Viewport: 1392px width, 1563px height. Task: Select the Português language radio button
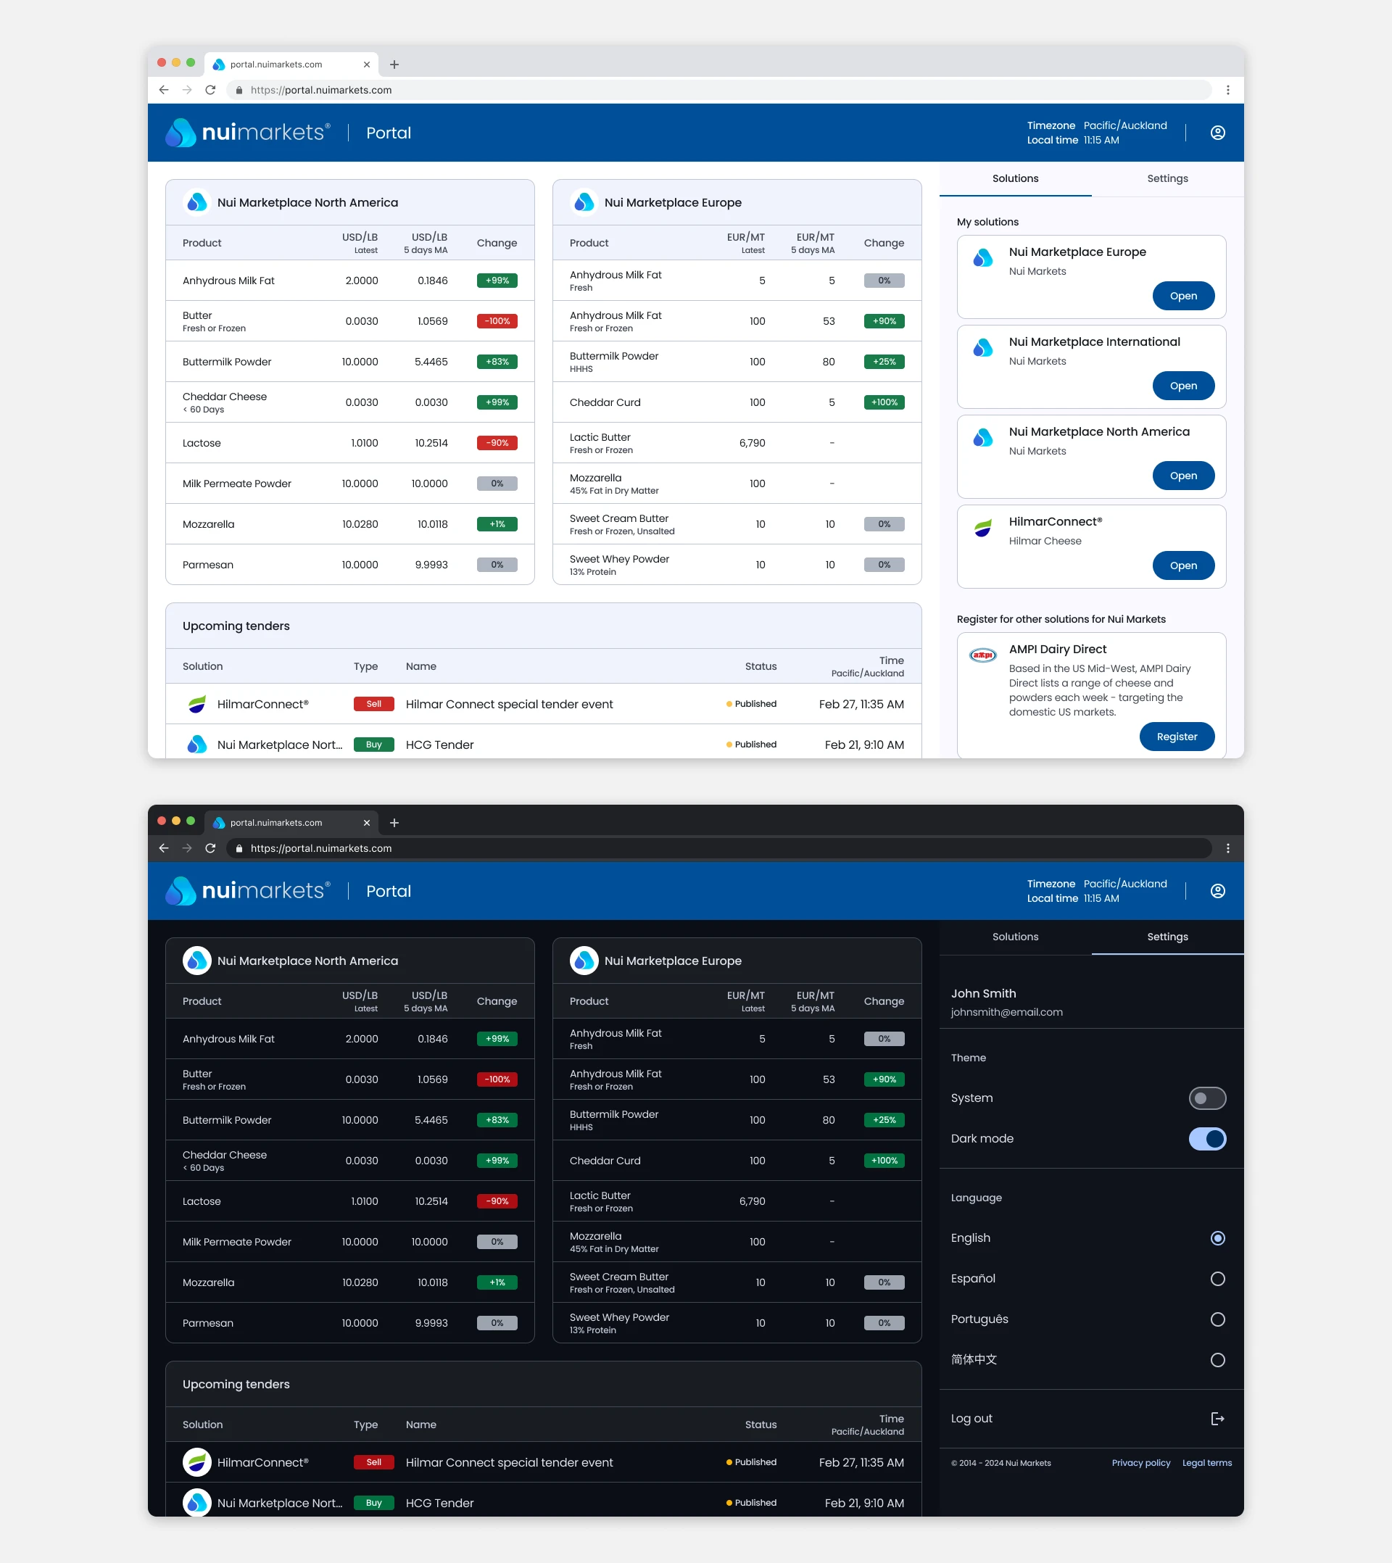[x=1217, y=1319]
